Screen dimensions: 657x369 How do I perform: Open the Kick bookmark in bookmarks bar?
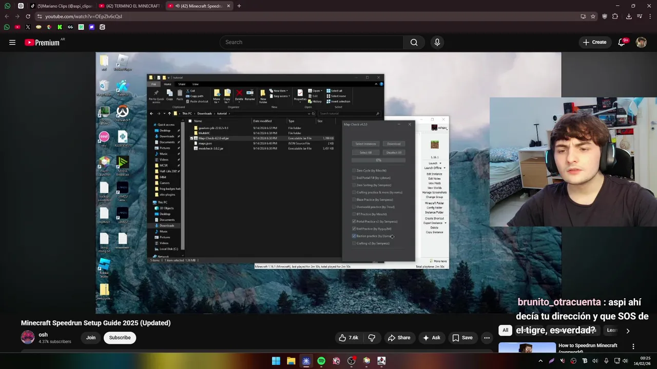click(60, 27)
